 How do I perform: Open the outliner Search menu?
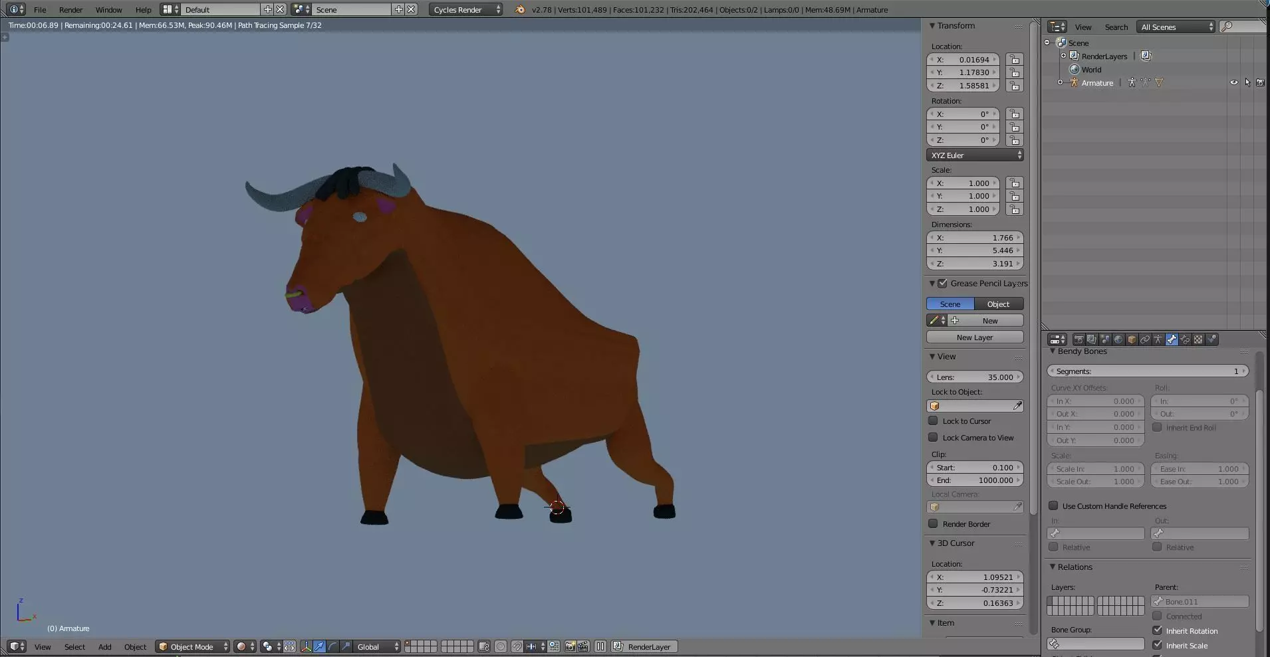click(1116, 27)
